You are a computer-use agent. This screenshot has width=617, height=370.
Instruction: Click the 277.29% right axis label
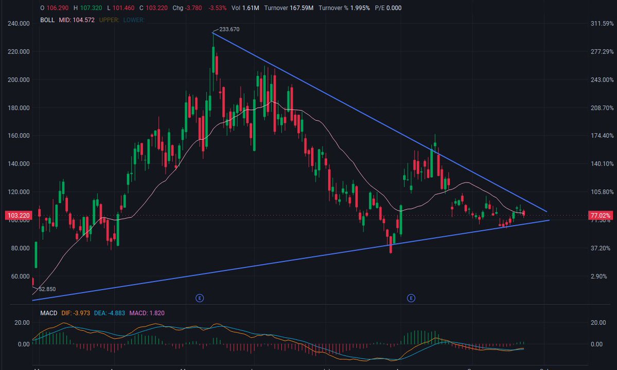point(602,51)
